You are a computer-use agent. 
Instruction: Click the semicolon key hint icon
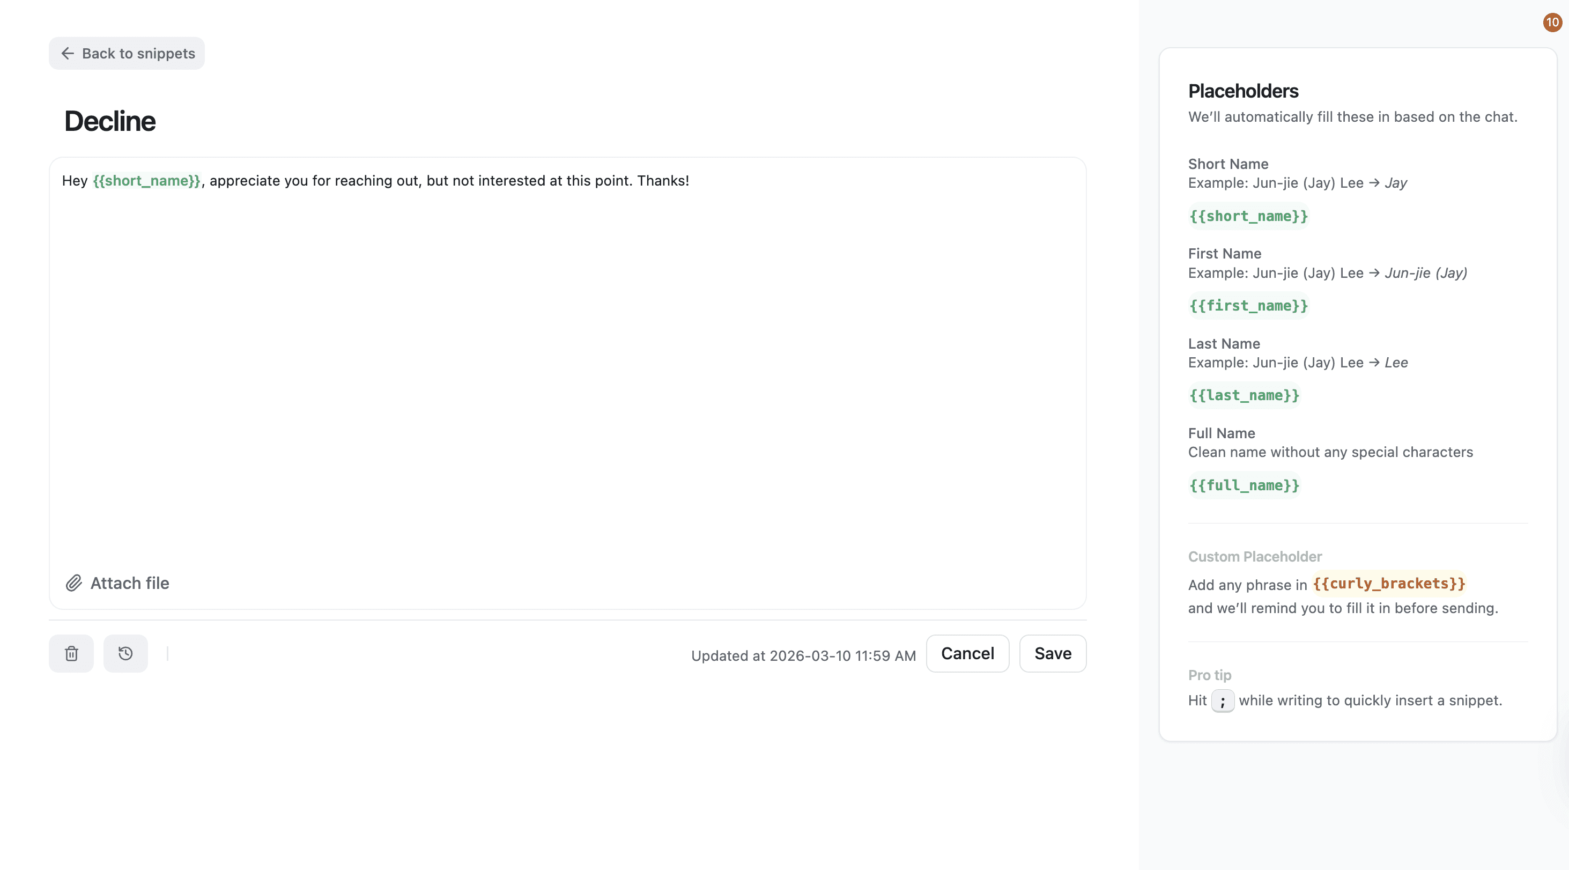(1223, 701)
